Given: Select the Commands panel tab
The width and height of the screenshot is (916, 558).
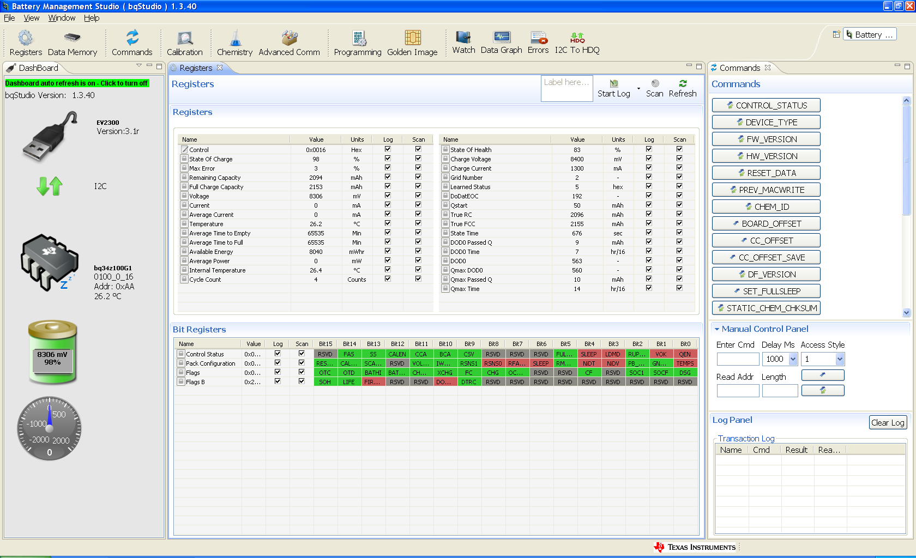Looking at the screenshot, I should coord(739,68).
